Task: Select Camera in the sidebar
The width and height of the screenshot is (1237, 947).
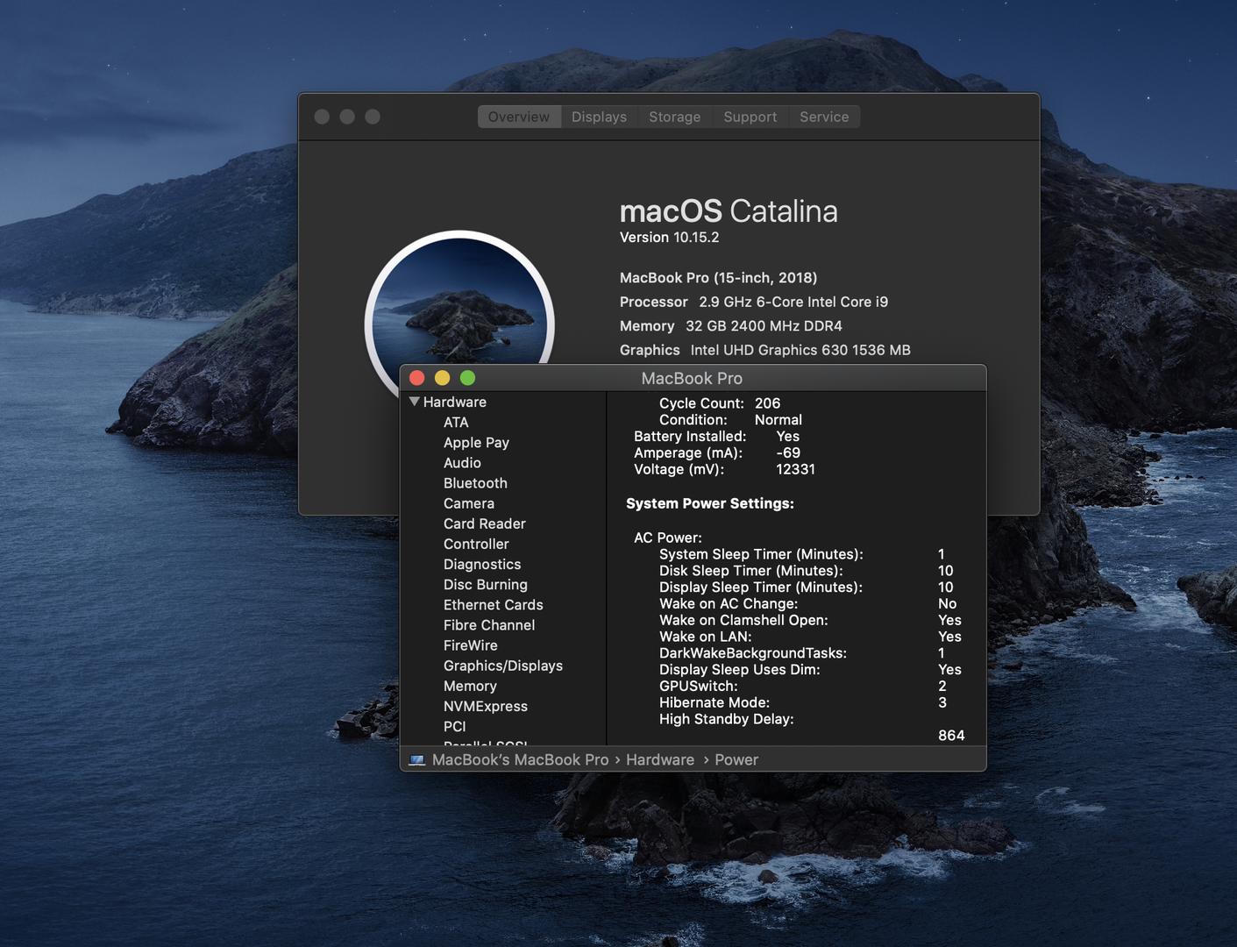Action: point(469,503)
